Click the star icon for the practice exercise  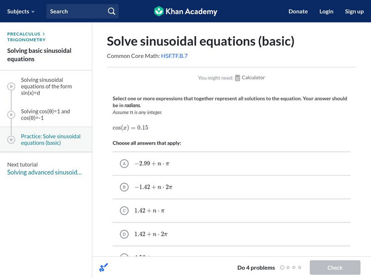pyautogui.click(x=11, y=139)
